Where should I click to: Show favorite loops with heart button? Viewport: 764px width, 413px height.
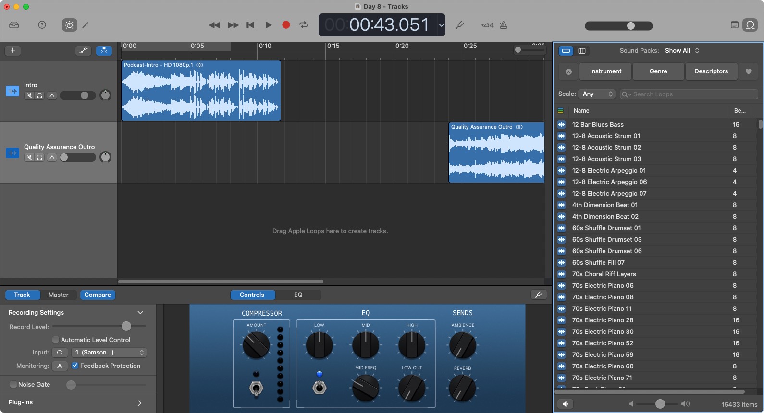pyautogui.click(x=748, y=71)
